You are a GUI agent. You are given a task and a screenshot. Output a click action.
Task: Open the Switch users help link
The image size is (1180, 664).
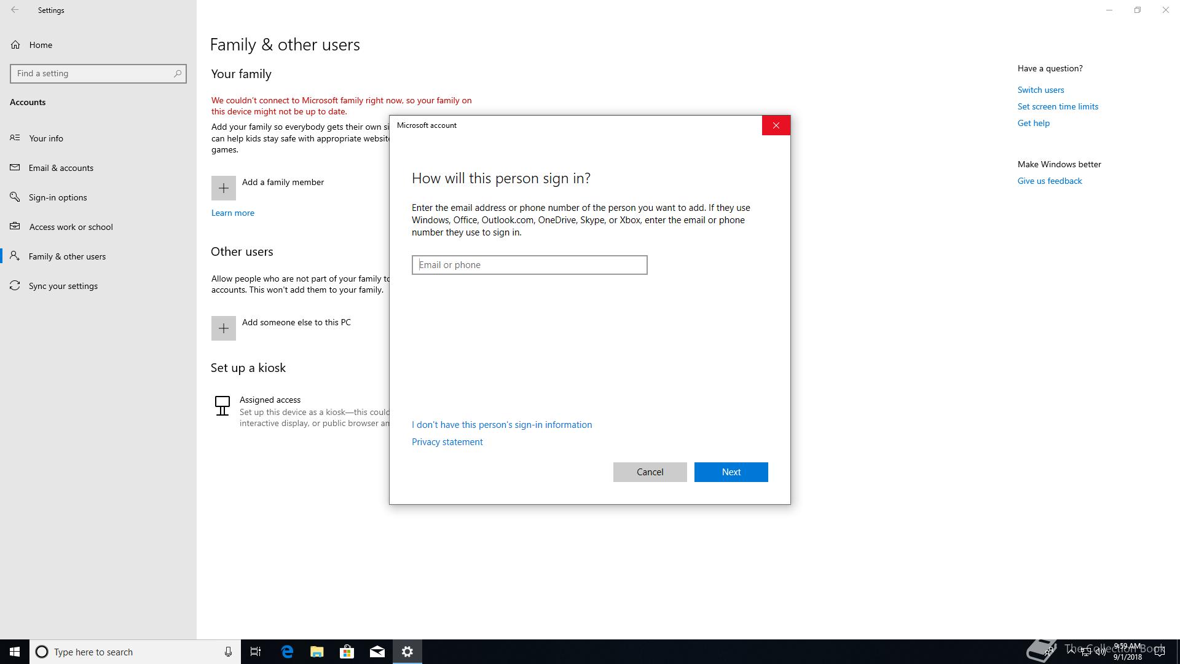click(1040, 90)
